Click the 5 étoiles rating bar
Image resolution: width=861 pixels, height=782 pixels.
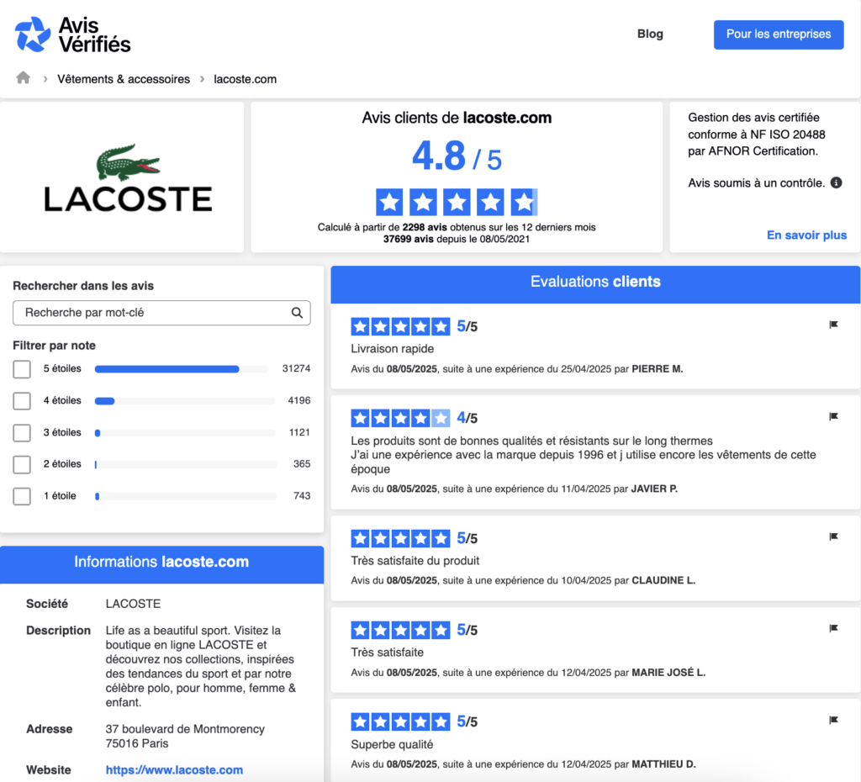182,369
